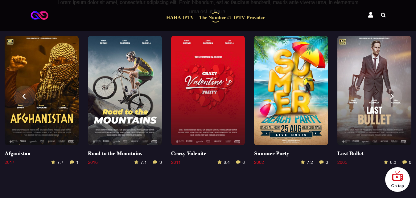
Task: Open the Crazy Valenite title link
Action: pos(188,153)
